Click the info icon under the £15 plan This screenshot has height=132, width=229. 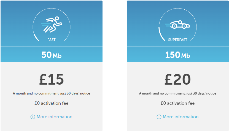[x=33, y=117]
